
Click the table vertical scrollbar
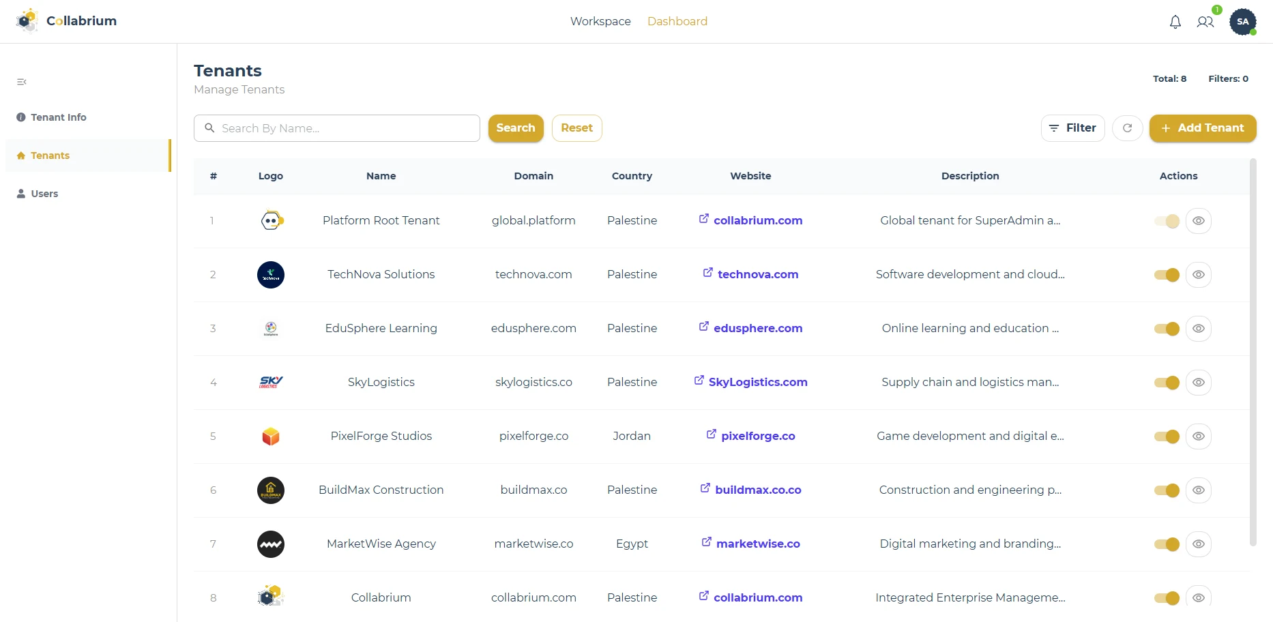tap(1253, 352)
